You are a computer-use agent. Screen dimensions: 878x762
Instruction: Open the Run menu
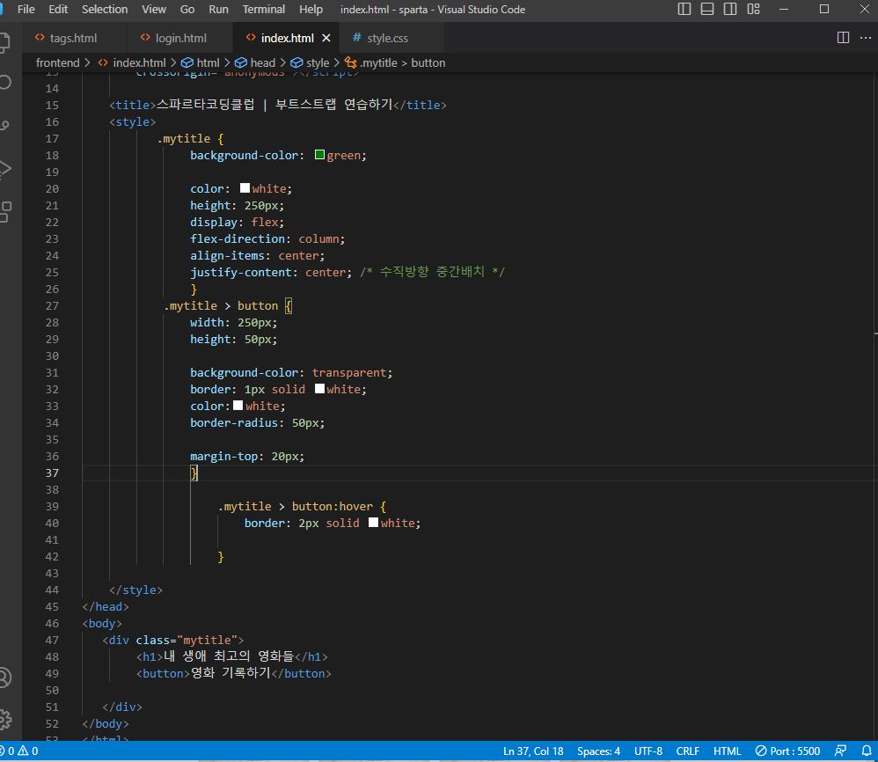pos(218,9)
